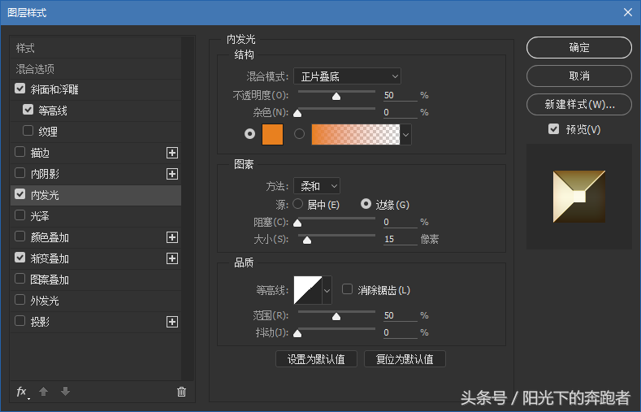Open the orange glow color swatch

point(272,134)
